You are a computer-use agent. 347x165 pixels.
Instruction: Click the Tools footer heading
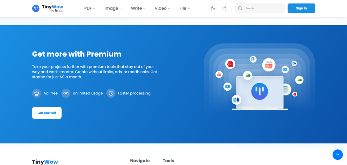pos(168,161)
